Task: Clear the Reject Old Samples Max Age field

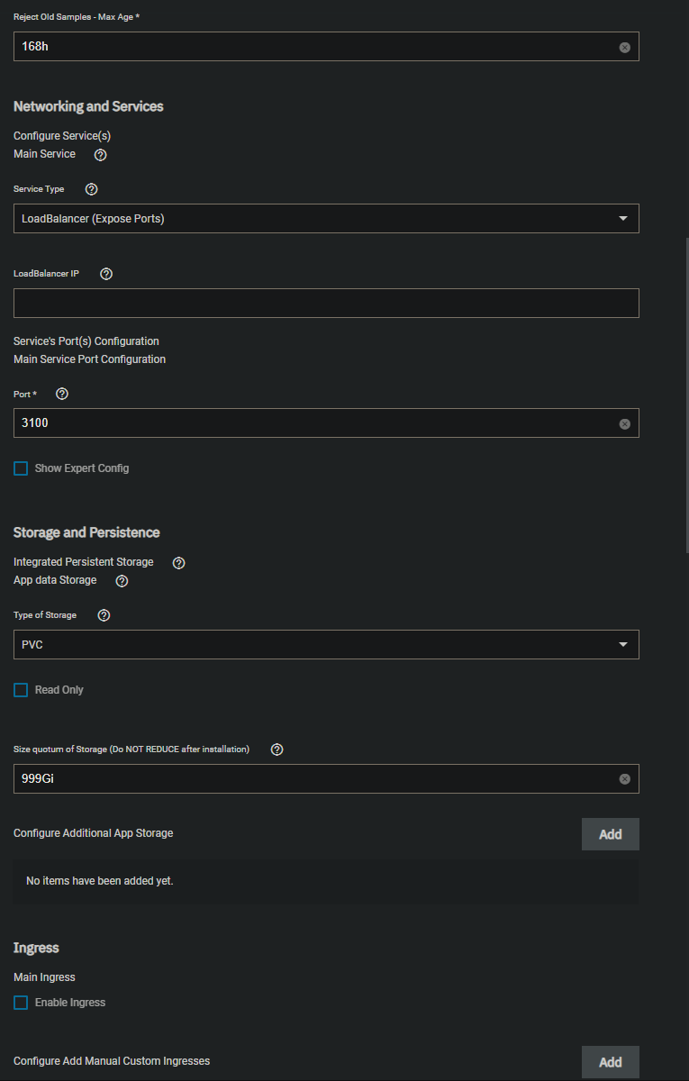Action: tap(624, 47)
